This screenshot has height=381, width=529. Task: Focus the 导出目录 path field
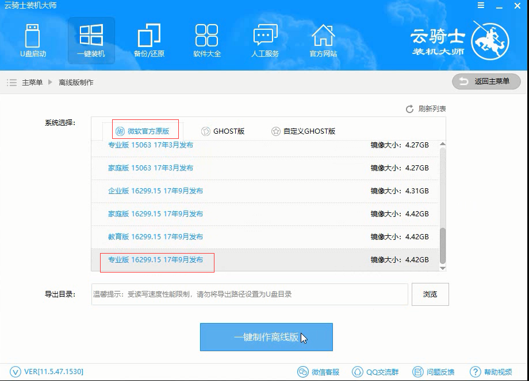pyautogui.click(x=250, y=294)
